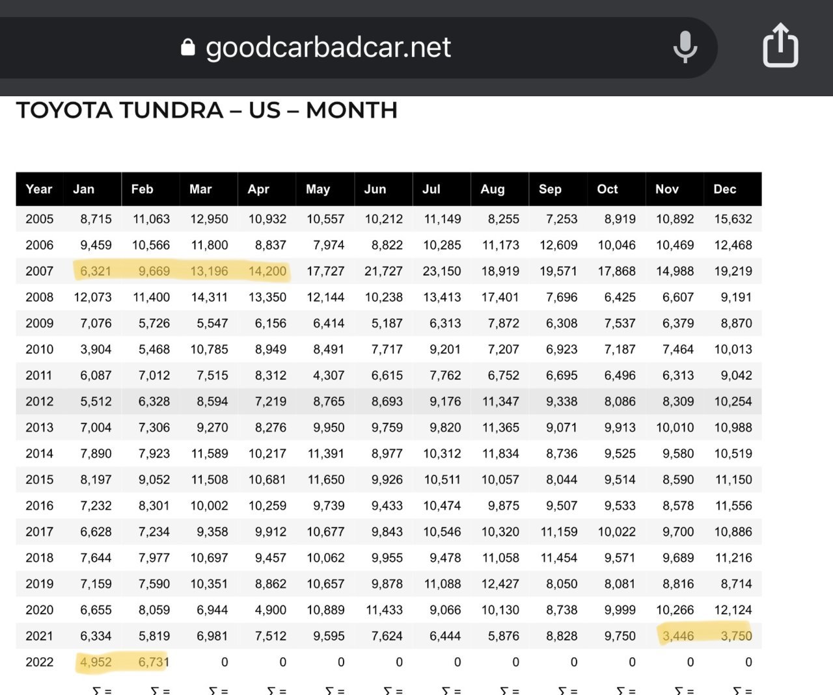Tap the padlock secure site icon

(x=188, y=47)
